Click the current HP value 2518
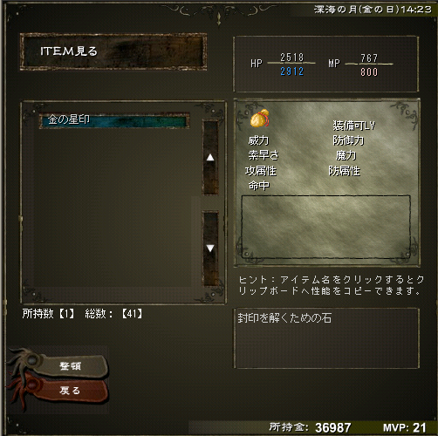Image resolution: width=438 pixels, height=436 pixels. 292,58
